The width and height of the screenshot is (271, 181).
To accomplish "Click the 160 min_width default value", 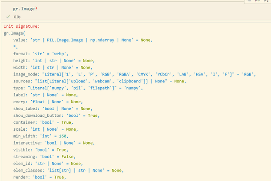I will [x=63, y=136].
